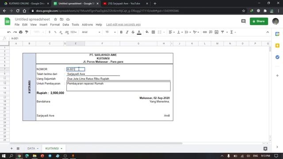Viewport: 283px width, 159px height.
Task: Add a new sheet
Action: point(11,148)
